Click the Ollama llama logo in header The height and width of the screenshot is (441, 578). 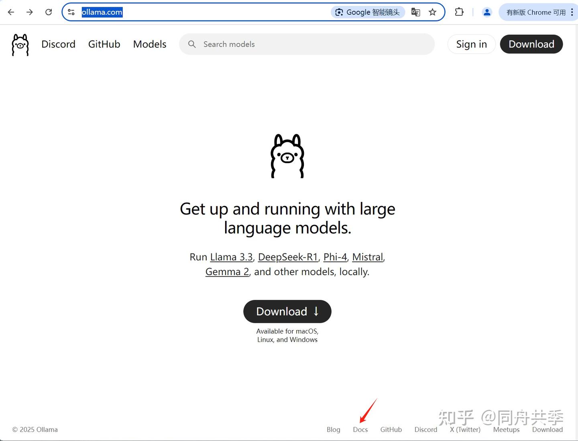[x=20, y=45]
